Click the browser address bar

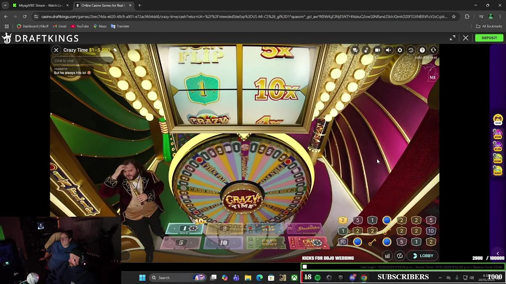(x=243, y=17)
